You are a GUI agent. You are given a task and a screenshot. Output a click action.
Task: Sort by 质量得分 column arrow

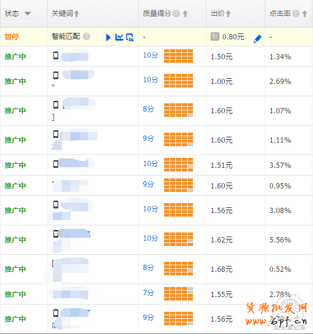pyautogui.click(x=185, y=14)
